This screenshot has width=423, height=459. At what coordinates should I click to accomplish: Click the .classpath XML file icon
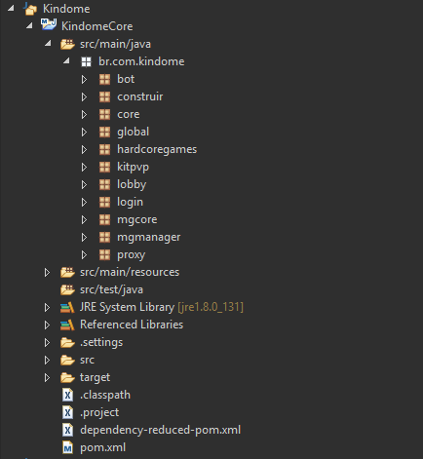coord(67,395)
